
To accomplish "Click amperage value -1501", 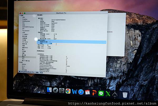I will click(x=49, y=47).
